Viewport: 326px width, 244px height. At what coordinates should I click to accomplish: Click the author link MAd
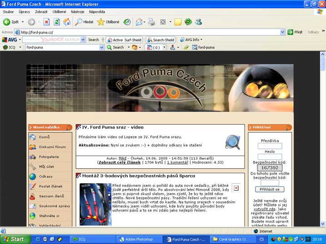122,158
